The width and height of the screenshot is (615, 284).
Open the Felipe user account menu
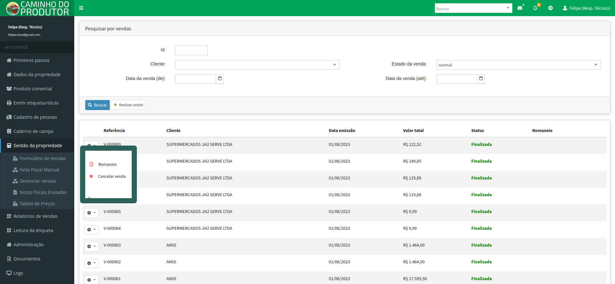(586, 8)
